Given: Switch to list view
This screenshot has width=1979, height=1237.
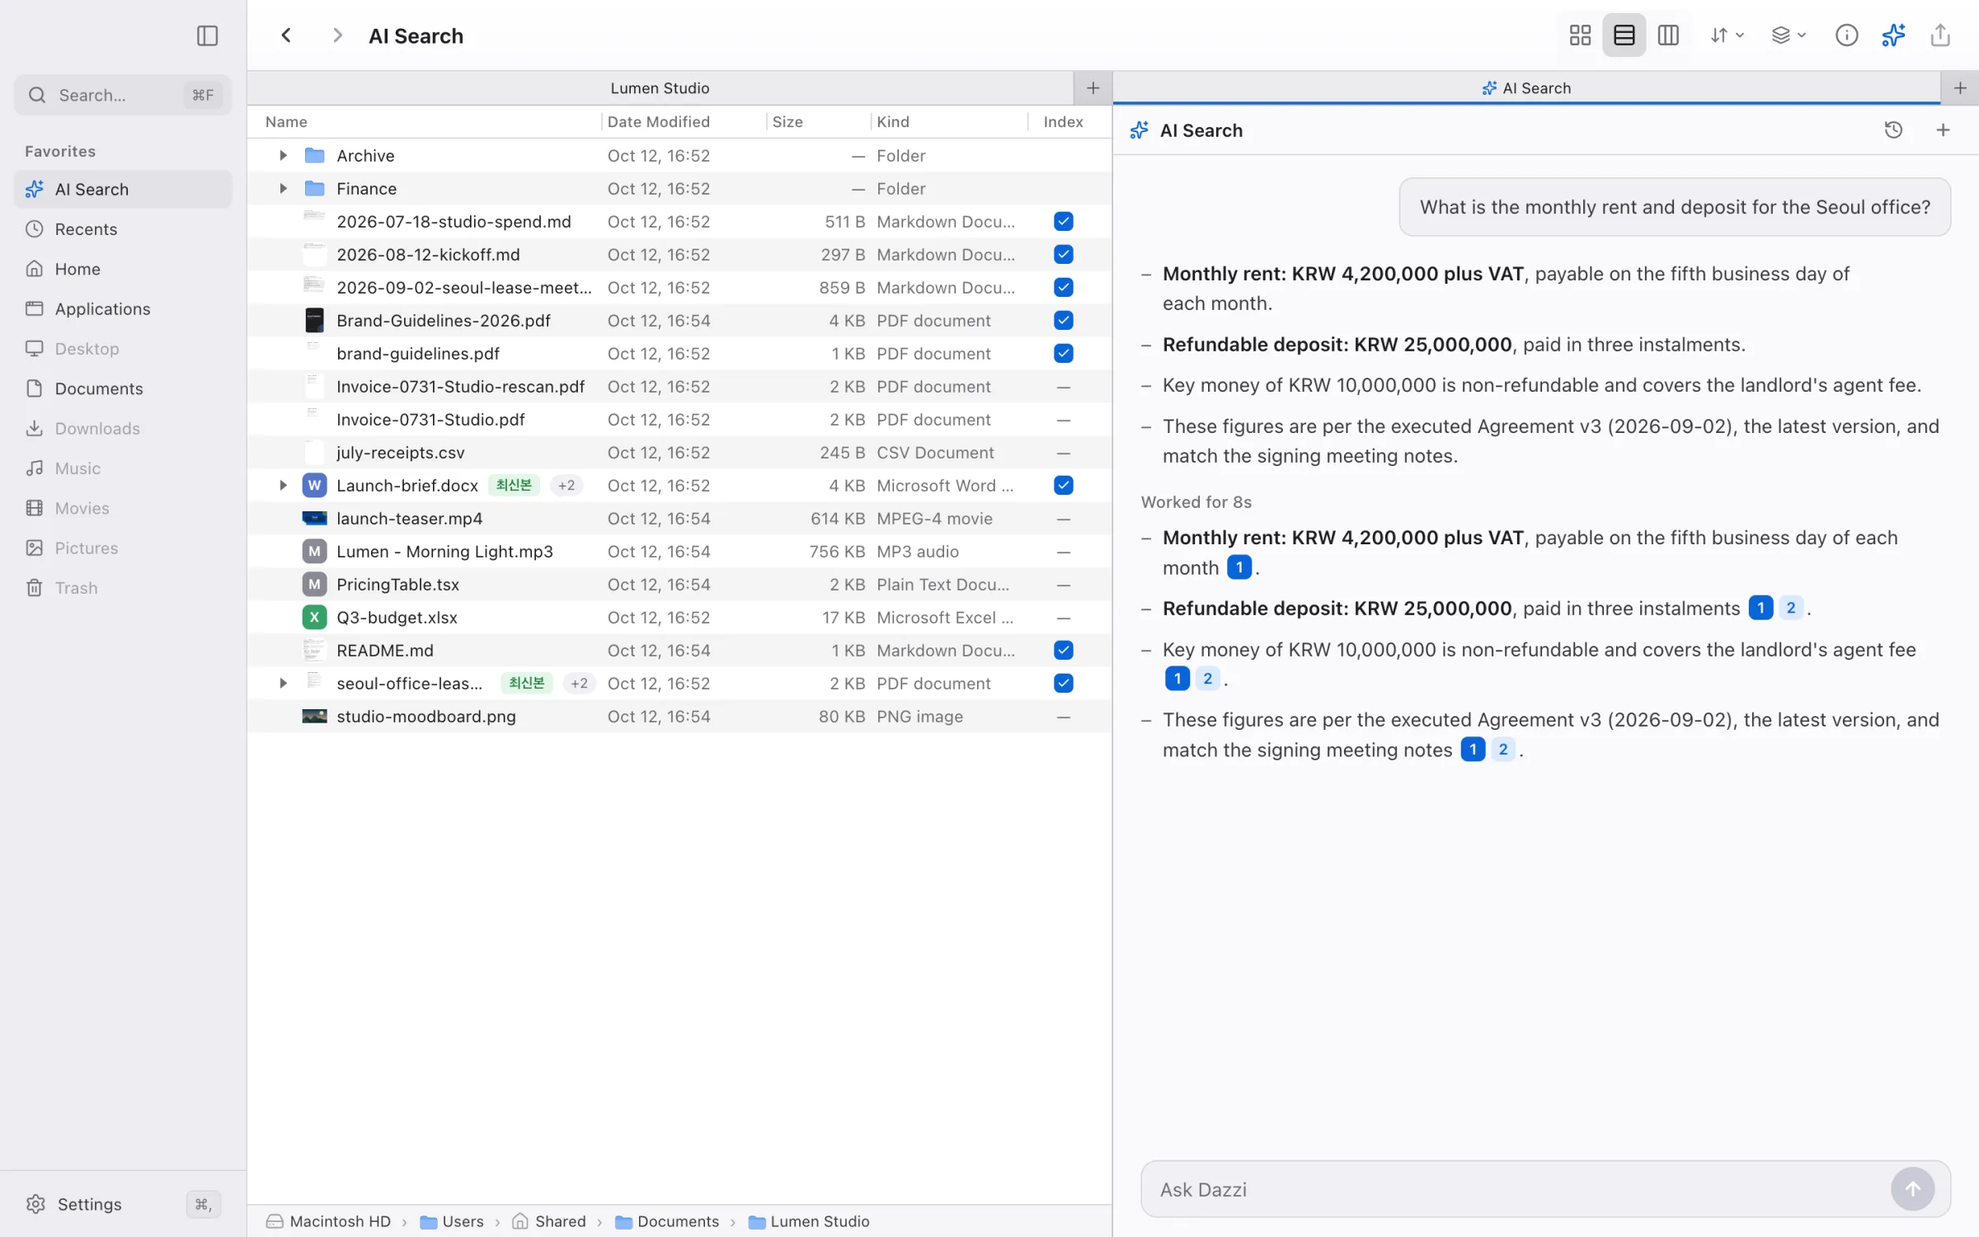Looking at the screenshot, I should coord(1624,35).
